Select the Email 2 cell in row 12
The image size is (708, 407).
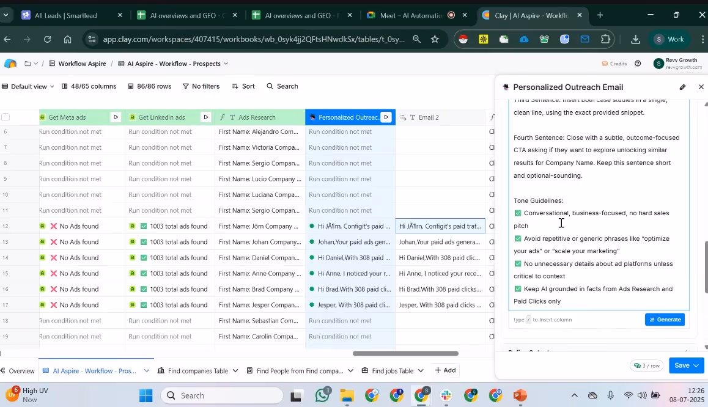440,226
